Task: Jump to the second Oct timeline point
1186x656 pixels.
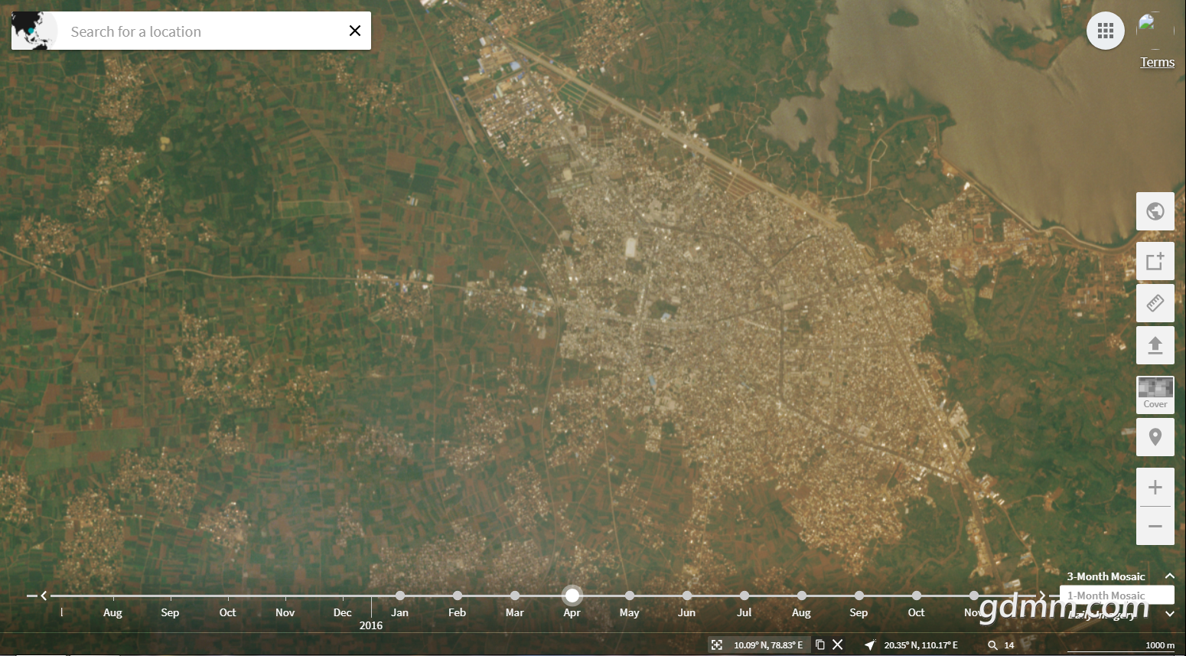Action: tap(917, 596)
